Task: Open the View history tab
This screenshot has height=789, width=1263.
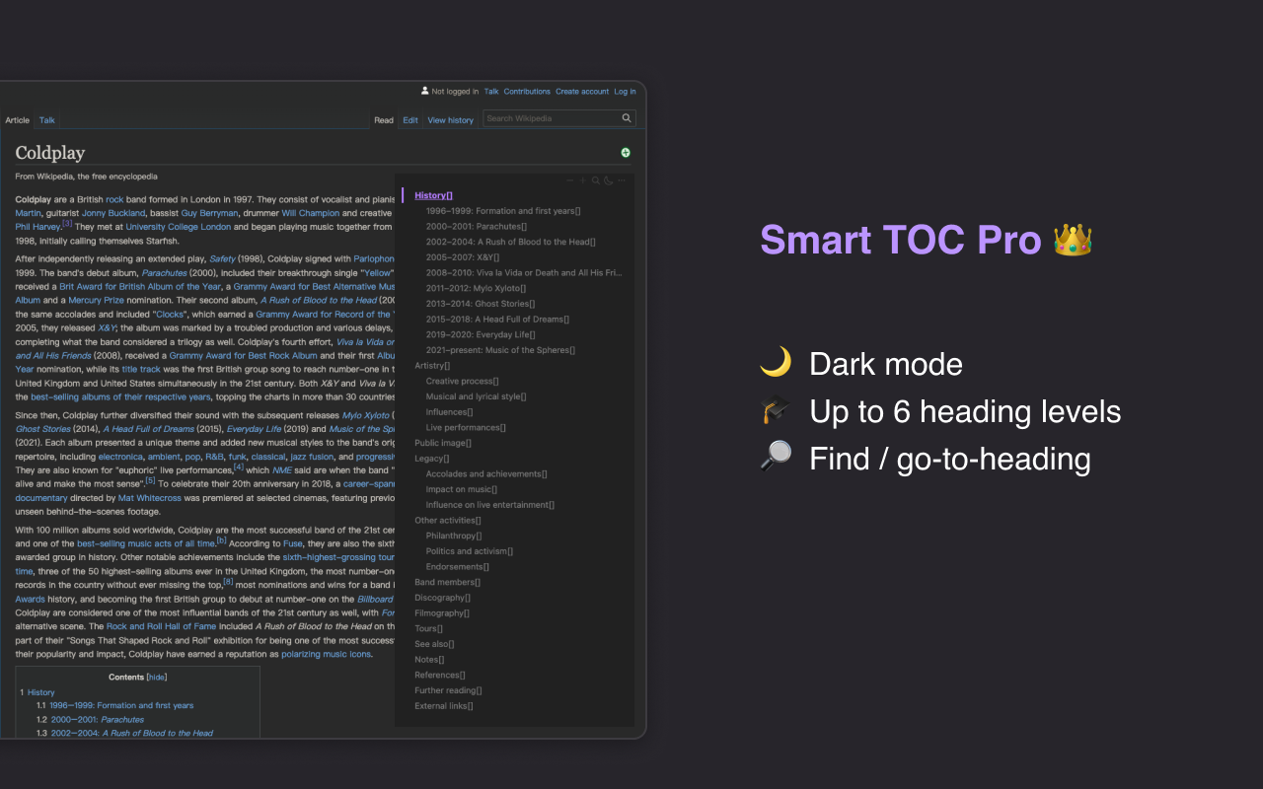Action: [x=450, y=119]
